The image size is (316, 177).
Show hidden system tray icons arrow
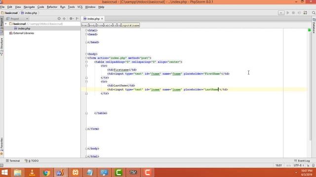pyautogui.click(x=296, y=173)
